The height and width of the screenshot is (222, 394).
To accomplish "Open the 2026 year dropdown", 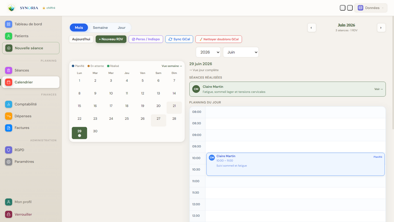I will [208, 52].
